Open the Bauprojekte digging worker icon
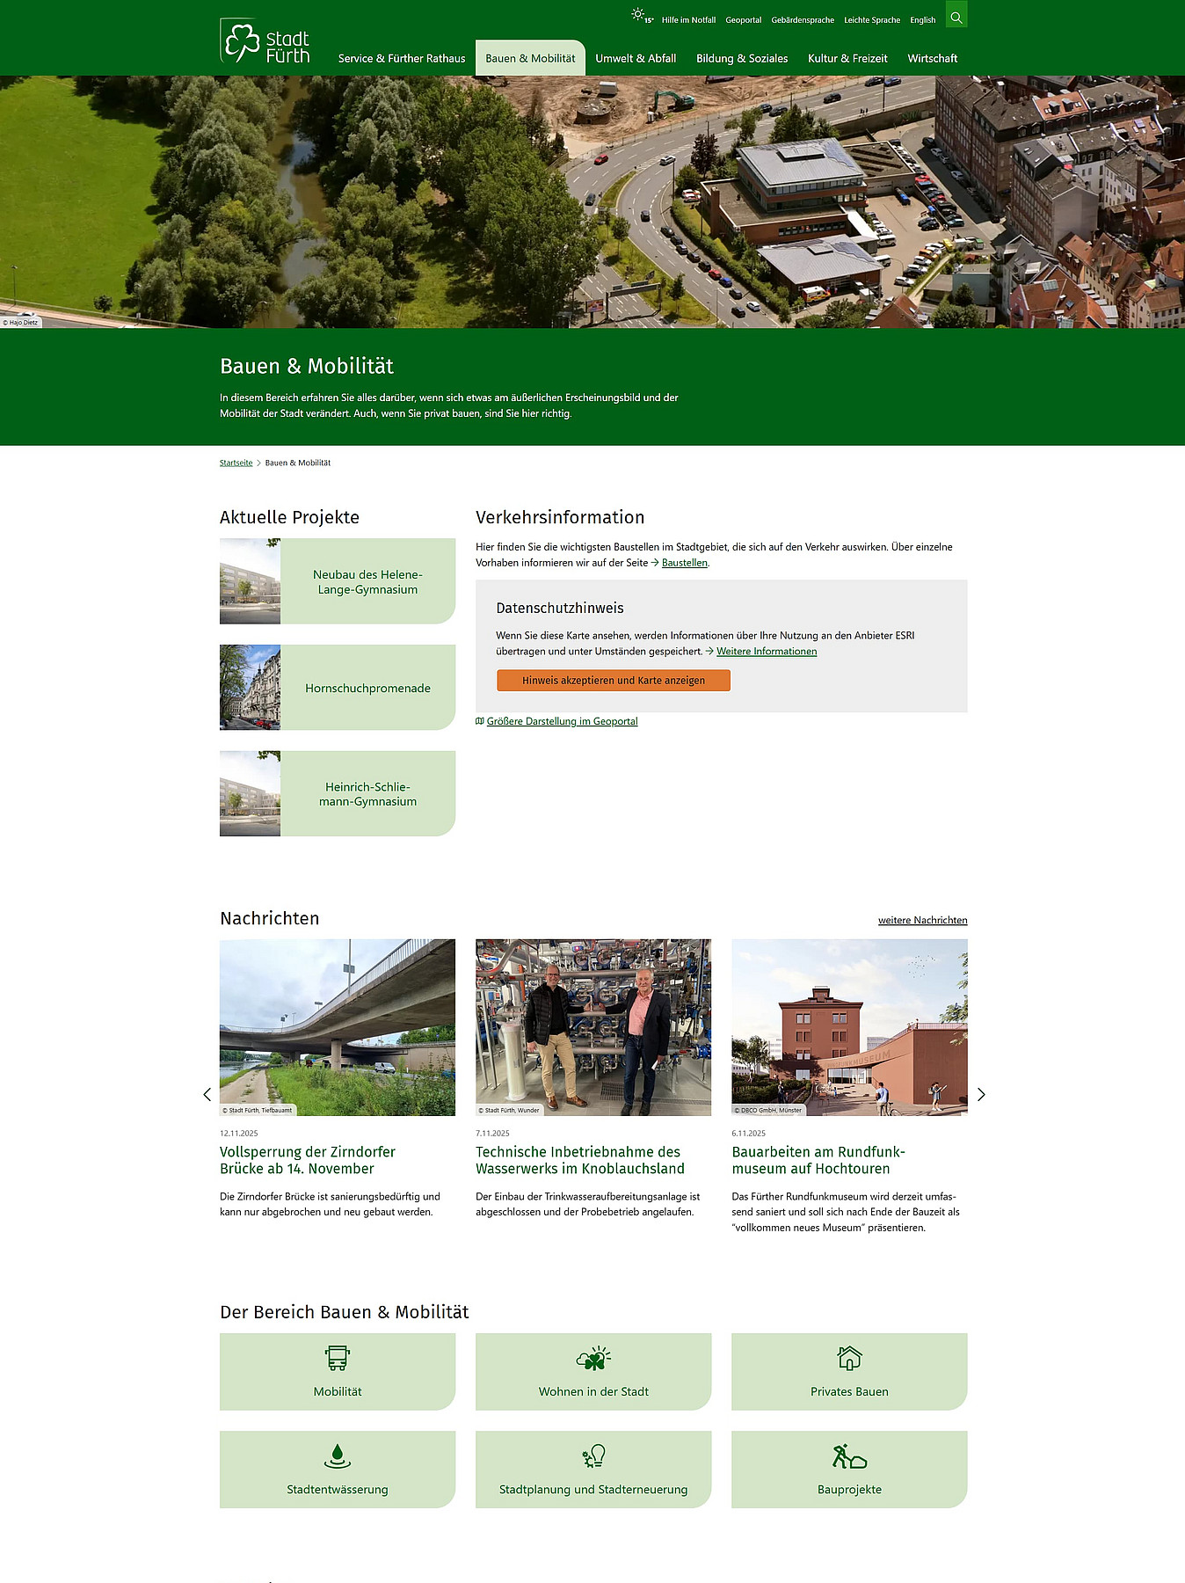This screenshot has width=1185, height=1583. coord(849,1456)
